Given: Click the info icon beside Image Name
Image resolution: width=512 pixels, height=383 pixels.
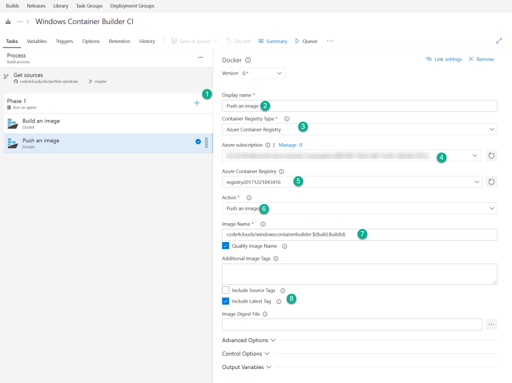Looking at the screenshot, I should tap(262, 223).
